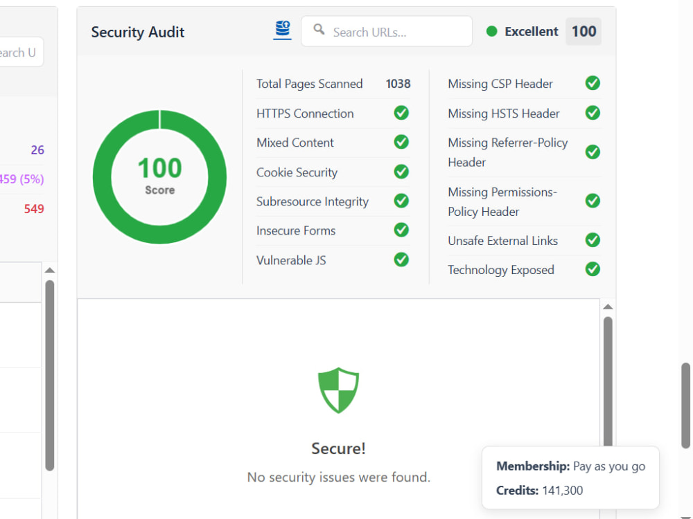693x519 pixels.
Task: Click the Cookie Security green checkmark
Action: point(401,172)
